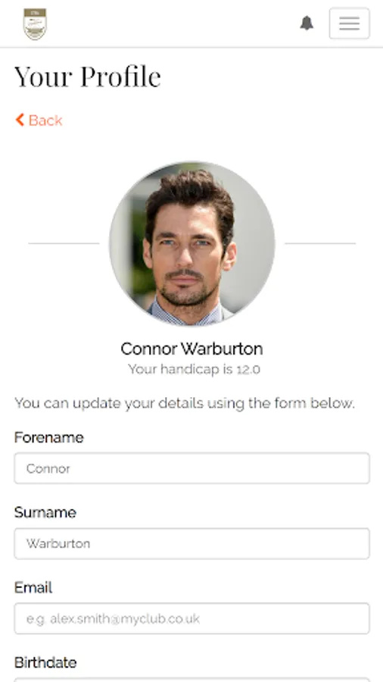The height and width of the screenshot is (682, 383).
Task: Focus the Surname input containing Warburton
Action: tap(192, 543)
